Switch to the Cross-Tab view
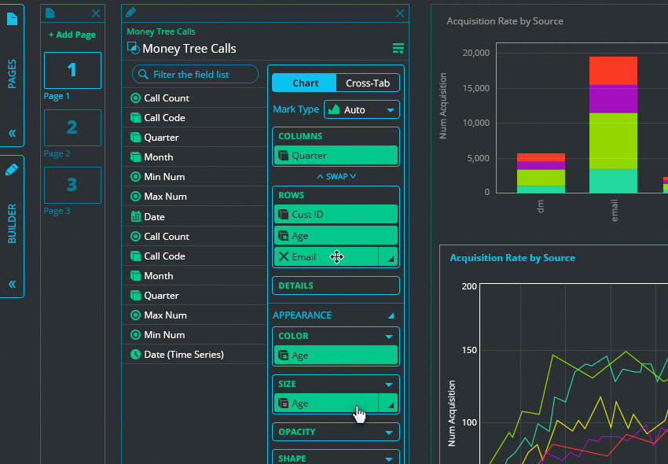668x464 pixels. point(368,83)
